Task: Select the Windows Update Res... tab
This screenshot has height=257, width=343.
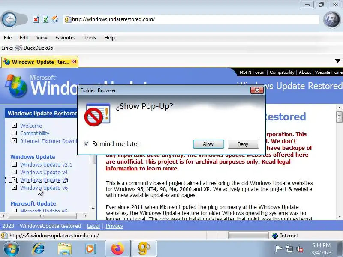Action: click(40, 62)
